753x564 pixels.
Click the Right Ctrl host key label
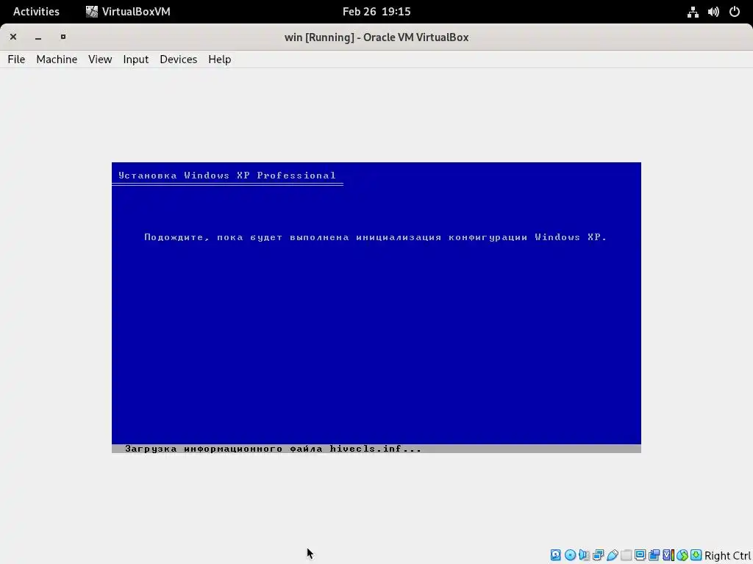[x=727, y=555]
